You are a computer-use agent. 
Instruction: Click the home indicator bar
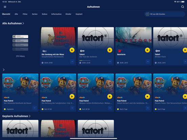[93, 138]
